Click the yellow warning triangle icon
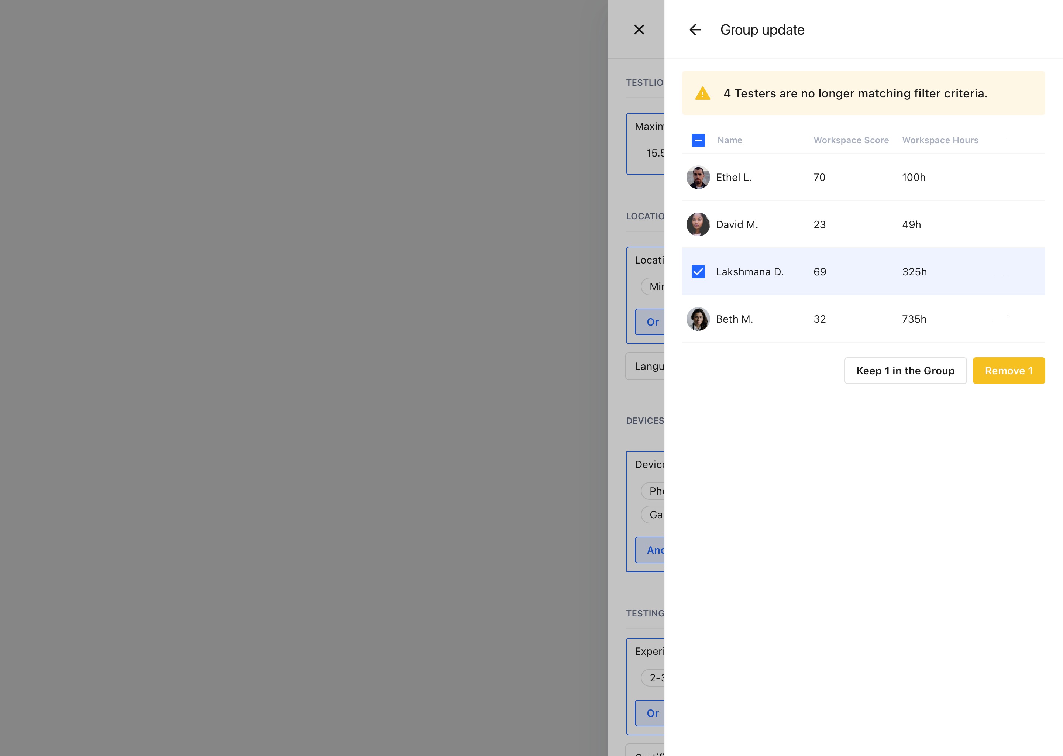 (702, 93)
